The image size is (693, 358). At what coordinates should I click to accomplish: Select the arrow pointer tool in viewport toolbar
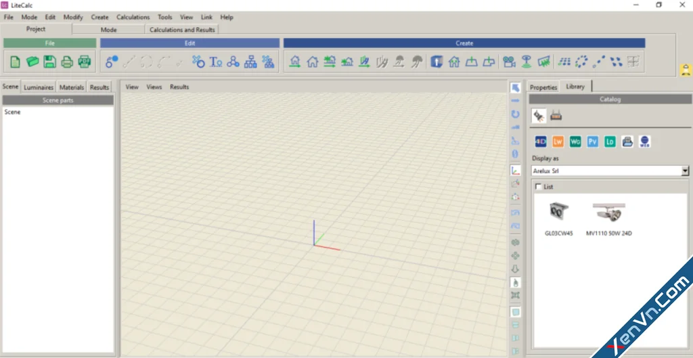(x=515, y=87)
